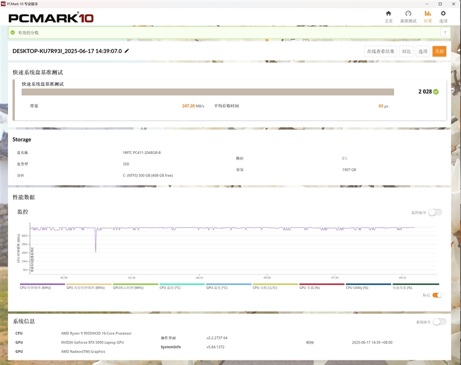
Task: Click the pencil icon to rename the result
Action: (127, 51)
